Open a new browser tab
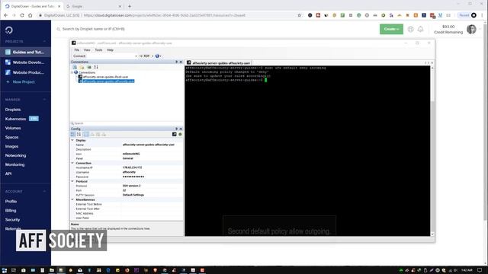Screen dimensions: 488x274 130,6
